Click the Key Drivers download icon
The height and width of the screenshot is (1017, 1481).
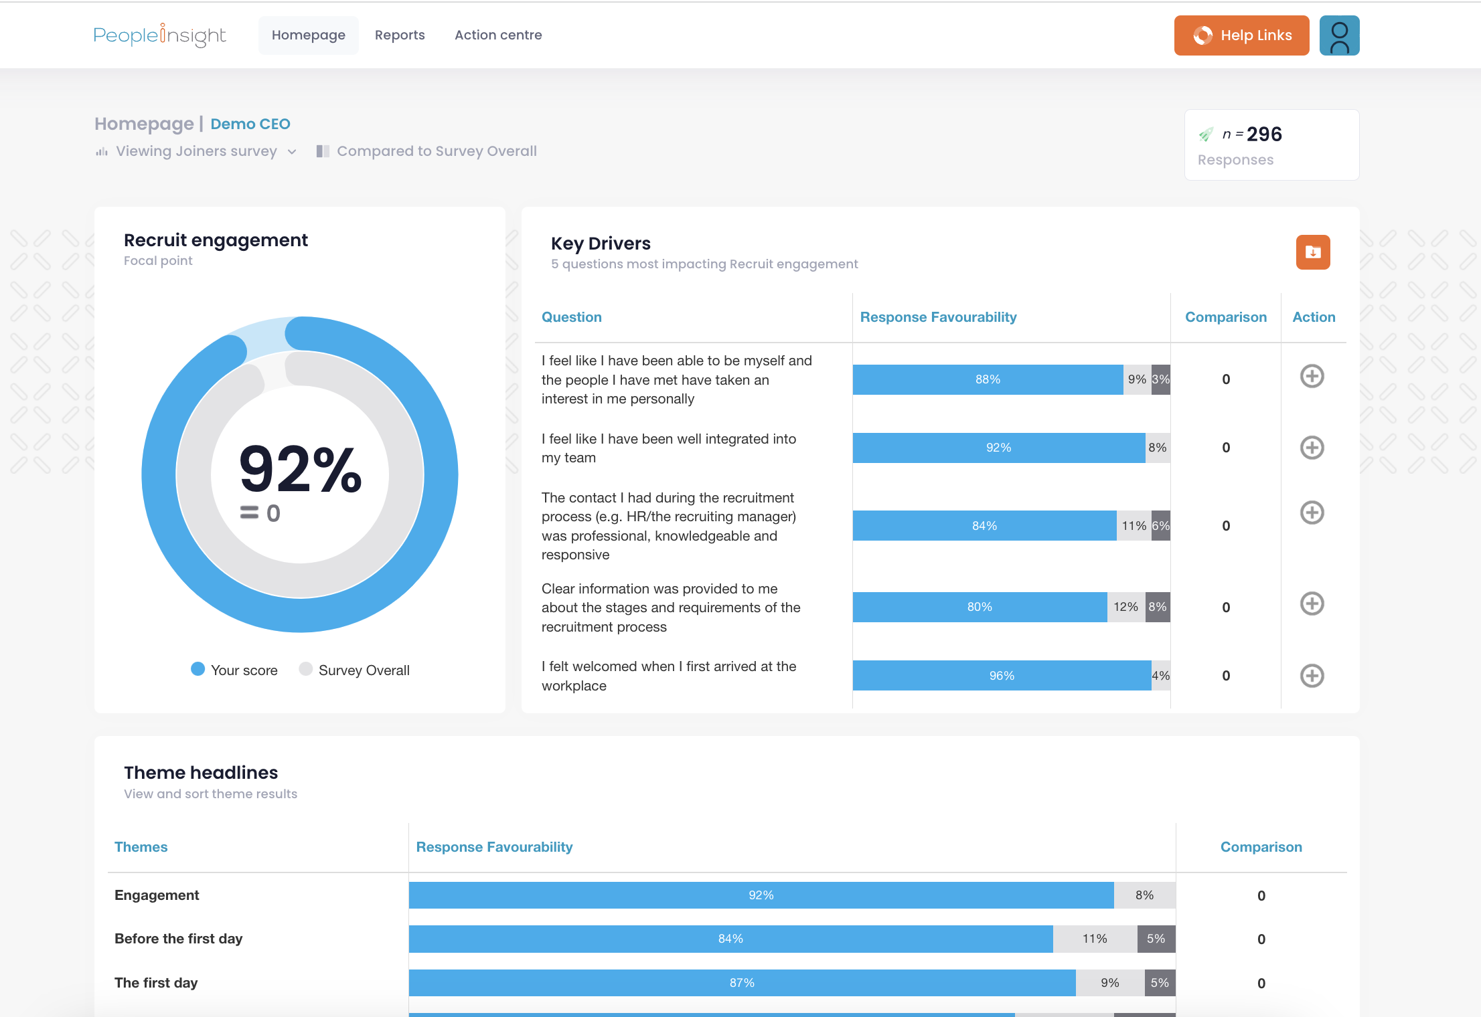(x=1313, y=252)
